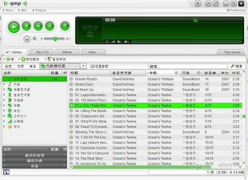Click the music note genre icon in tree

[10, 84]
